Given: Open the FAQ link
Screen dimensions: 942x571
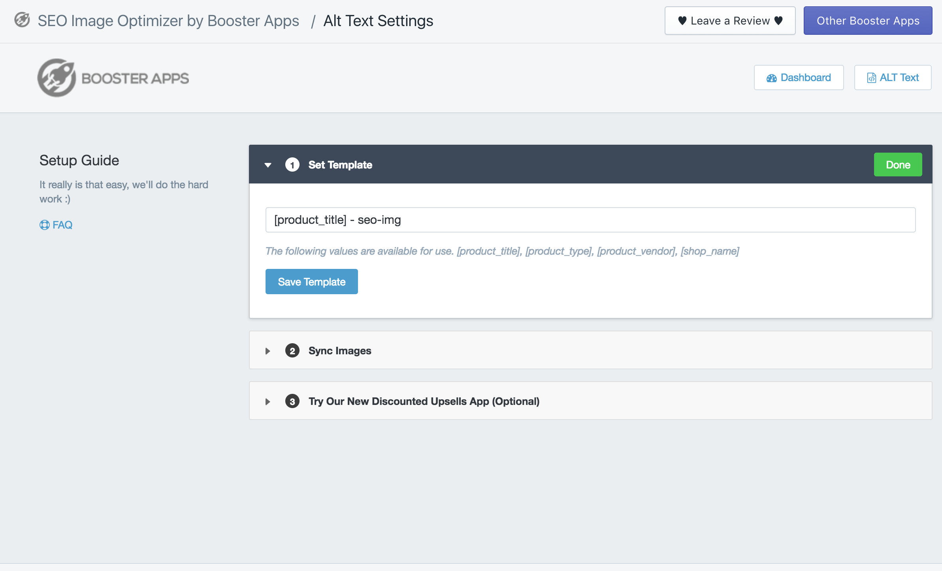Looking at the screenshot, I should coord(62,225).
